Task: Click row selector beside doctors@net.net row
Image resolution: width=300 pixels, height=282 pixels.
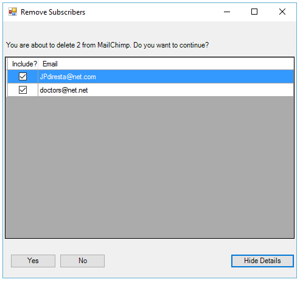Action: pos(7,90)
